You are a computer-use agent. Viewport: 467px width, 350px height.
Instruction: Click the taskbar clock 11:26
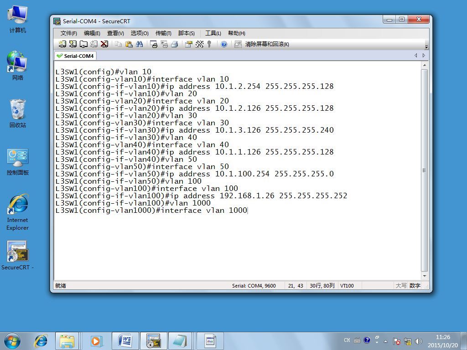point(443,337)
